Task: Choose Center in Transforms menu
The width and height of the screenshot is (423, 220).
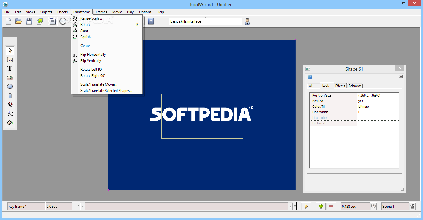Action: click(x=107, y=46)
